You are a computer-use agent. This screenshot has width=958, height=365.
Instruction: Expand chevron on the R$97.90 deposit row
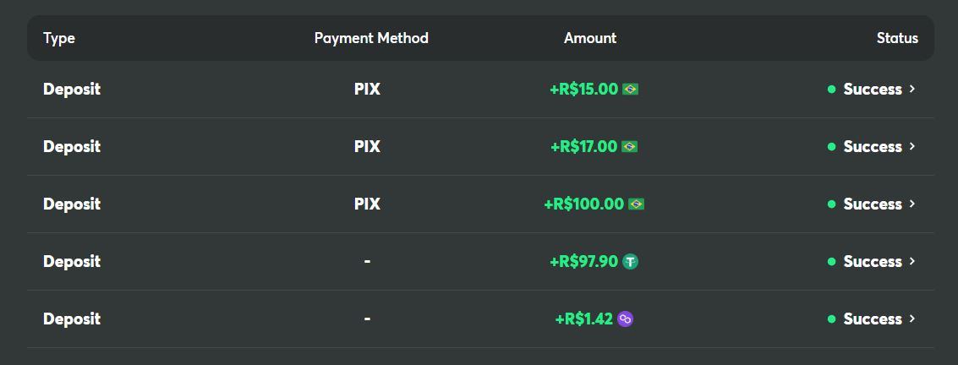coord(912,261)
